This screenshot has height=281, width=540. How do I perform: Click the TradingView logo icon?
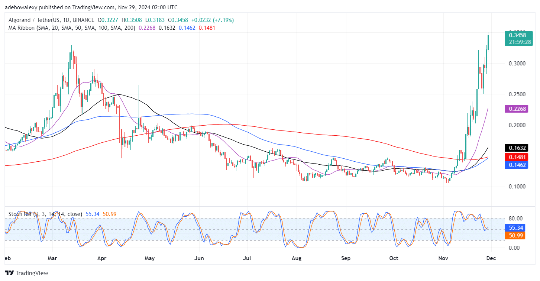pyautogui.click(x=9, y=273)
